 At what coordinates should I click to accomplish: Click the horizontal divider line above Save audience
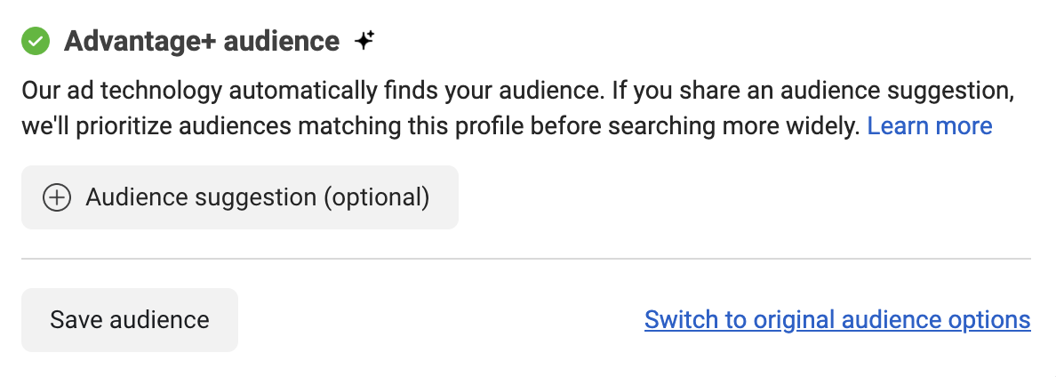(526, 259)
